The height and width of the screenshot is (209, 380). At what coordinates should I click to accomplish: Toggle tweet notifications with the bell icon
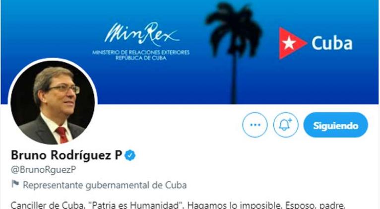(x=286, y=125)
